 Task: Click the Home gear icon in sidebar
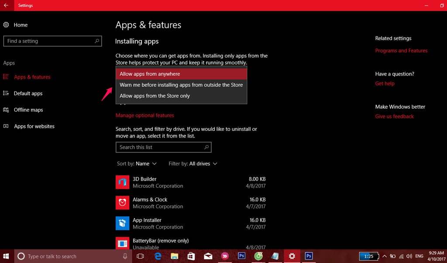tap(6, 25)
